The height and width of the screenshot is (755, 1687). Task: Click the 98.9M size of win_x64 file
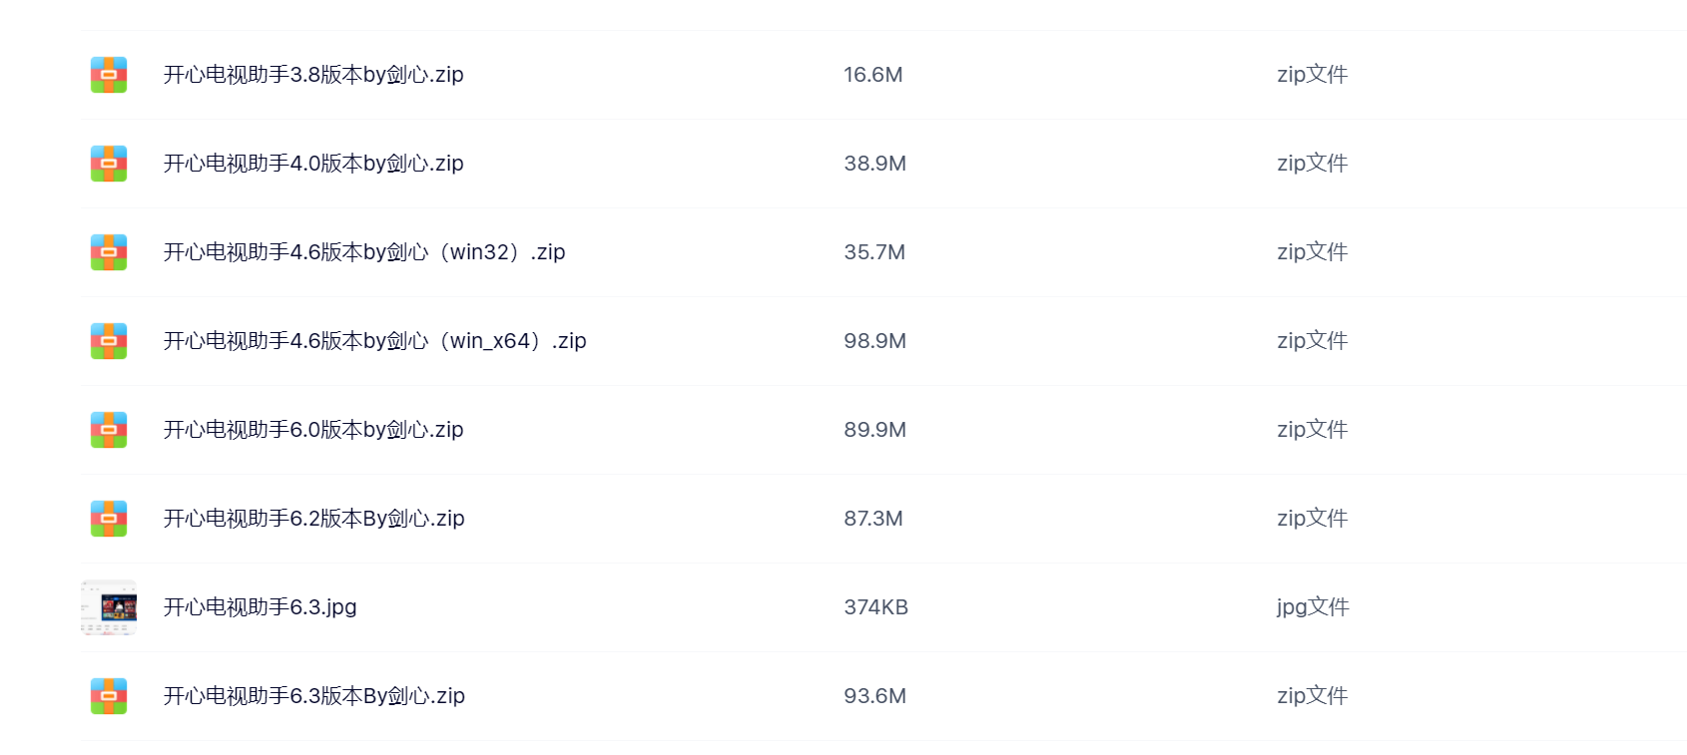pos(875,341)
